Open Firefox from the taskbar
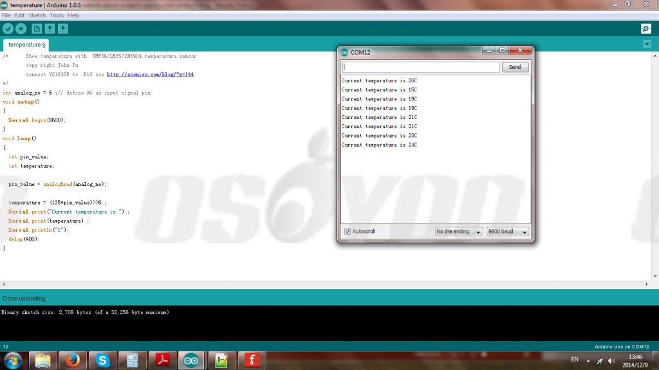The height and width of the screenshot is (370, 659). (x=72, y=360)
